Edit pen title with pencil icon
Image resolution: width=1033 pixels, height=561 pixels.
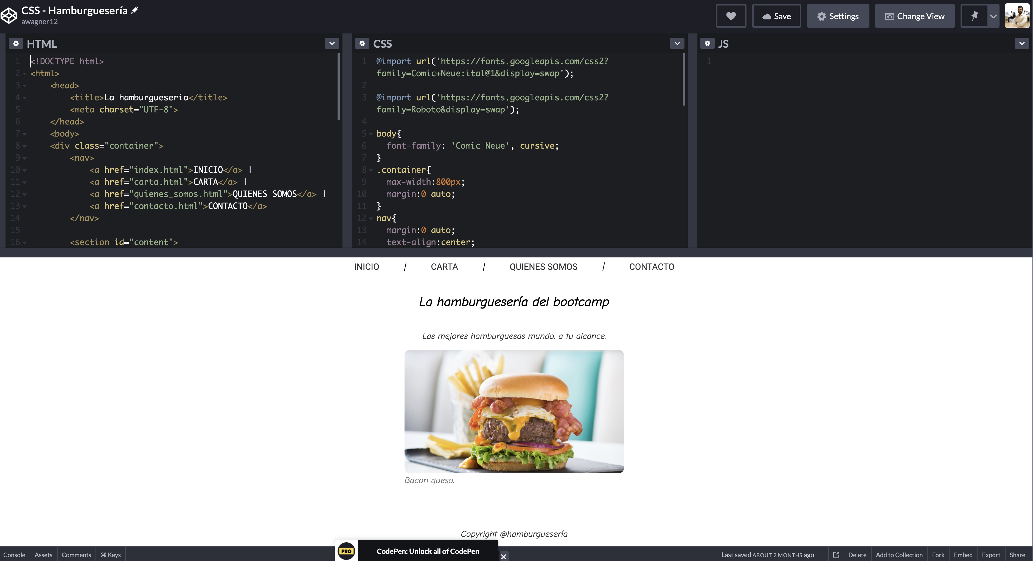pyautogui.click(x=135, y=10)
